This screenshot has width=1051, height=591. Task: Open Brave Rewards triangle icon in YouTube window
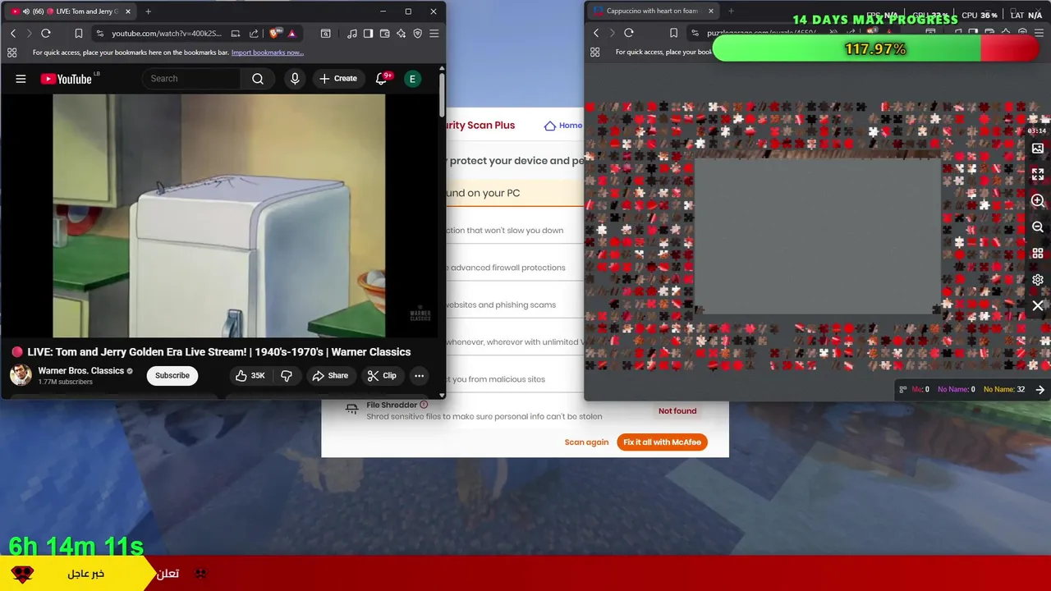pos(291,34)
